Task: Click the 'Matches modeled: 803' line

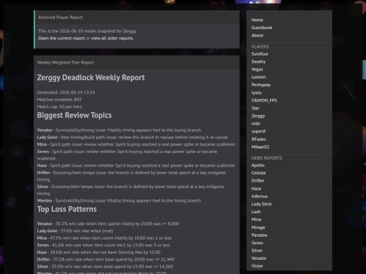Action: tap(59, 99)
